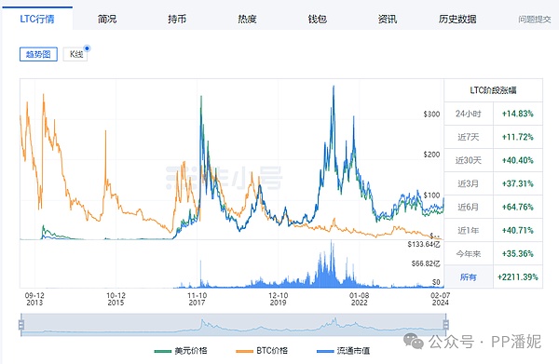Switch to K线 chart mode
Image resolution: width=559 pixels, height=364 pixels.
point(75,54)
